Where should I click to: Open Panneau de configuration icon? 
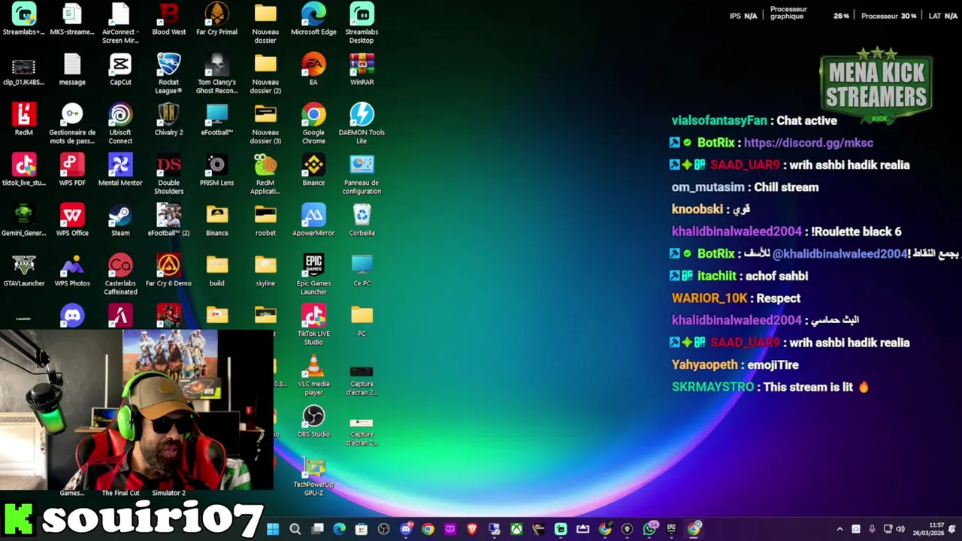362,174
